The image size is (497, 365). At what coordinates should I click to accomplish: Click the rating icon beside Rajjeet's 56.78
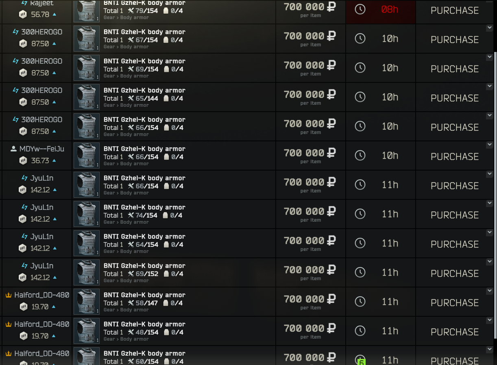pos(23,14)
